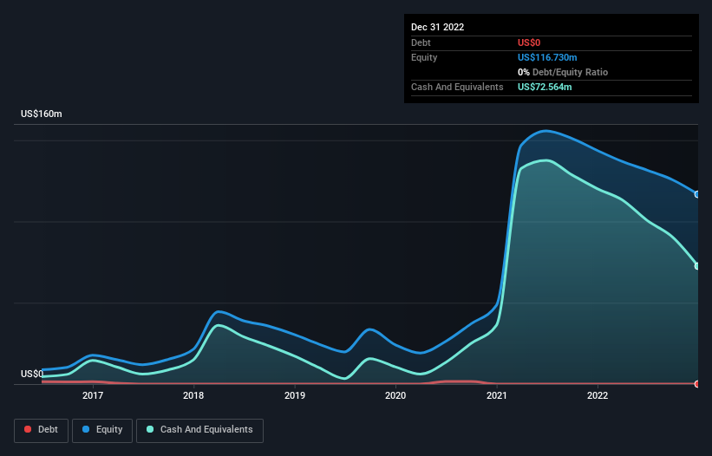Click the 2020 axis label
712x456 pixels.
coord(395,395)
